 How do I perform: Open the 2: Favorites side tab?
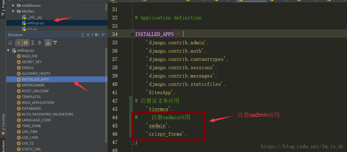pos(3,122)
